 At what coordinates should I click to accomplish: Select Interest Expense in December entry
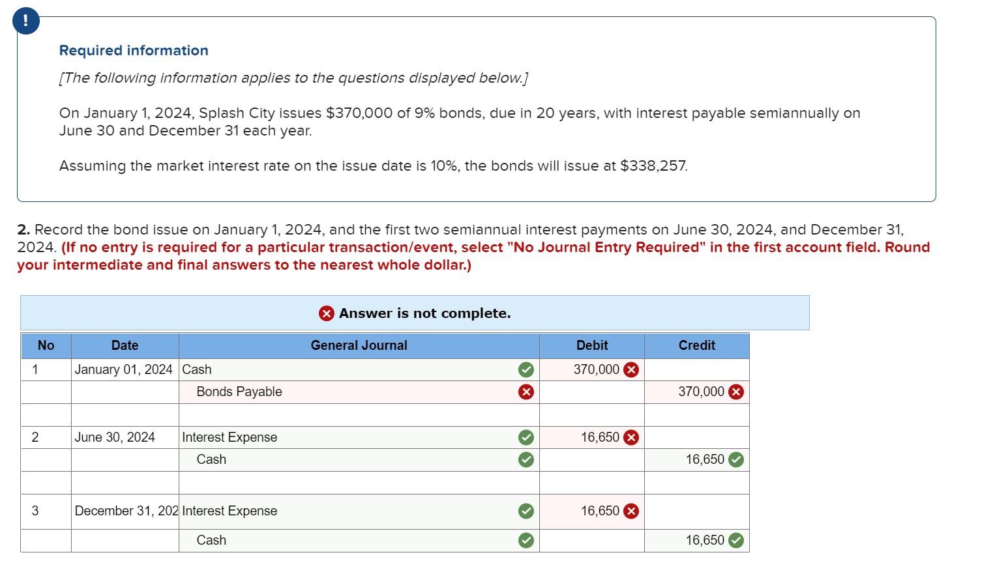click(x=359, y=511)
